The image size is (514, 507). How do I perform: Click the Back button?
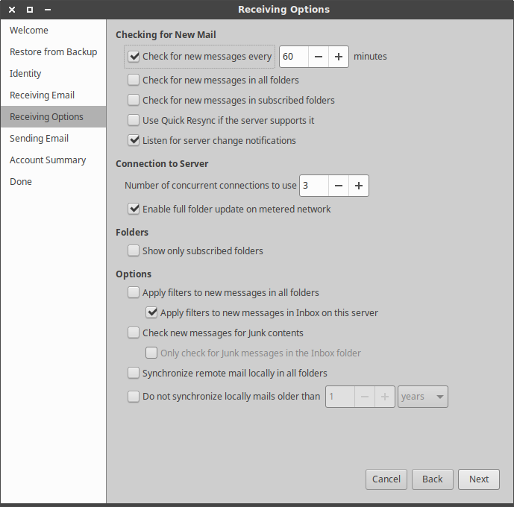coord(432,479)
